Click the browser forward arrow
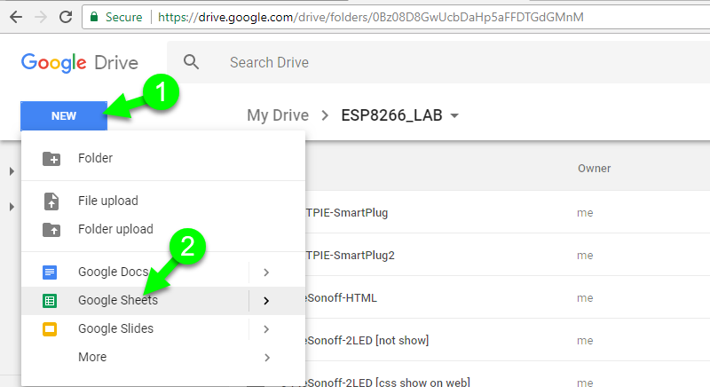Viewport: 710px width, 387px height. [41, 17]
